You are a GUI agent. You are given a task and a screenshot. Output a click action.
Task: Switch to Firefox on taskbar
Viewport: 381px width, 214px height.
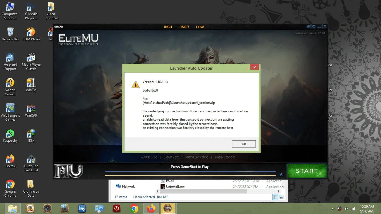[151, 208]
